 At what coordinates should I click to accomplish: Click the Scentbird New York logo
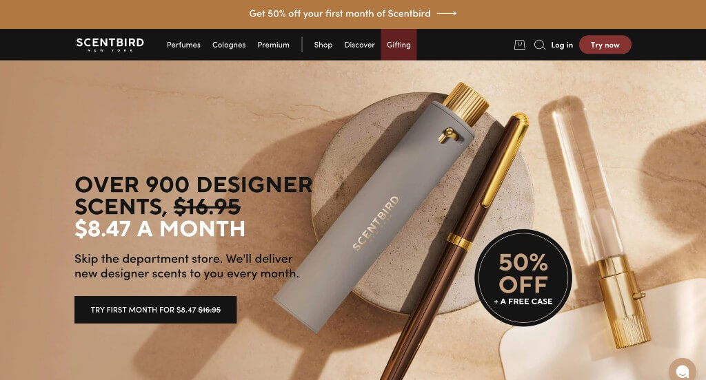(x=110, y=45)
